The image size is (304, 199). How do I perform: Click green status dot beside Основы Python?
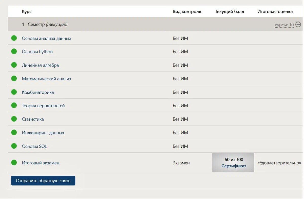(14, 51)
